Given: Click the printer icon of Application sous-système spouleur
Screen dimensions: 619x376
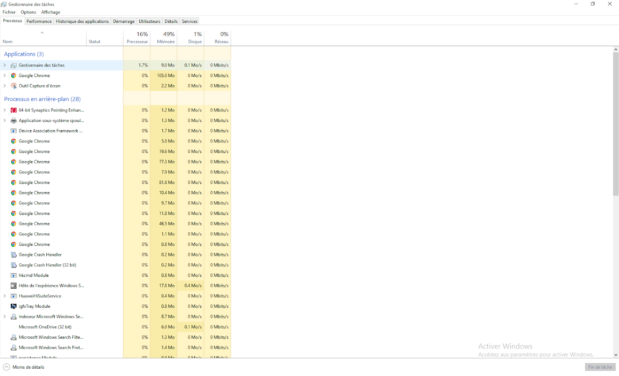Looking at the screenshot, I should 14,120.
